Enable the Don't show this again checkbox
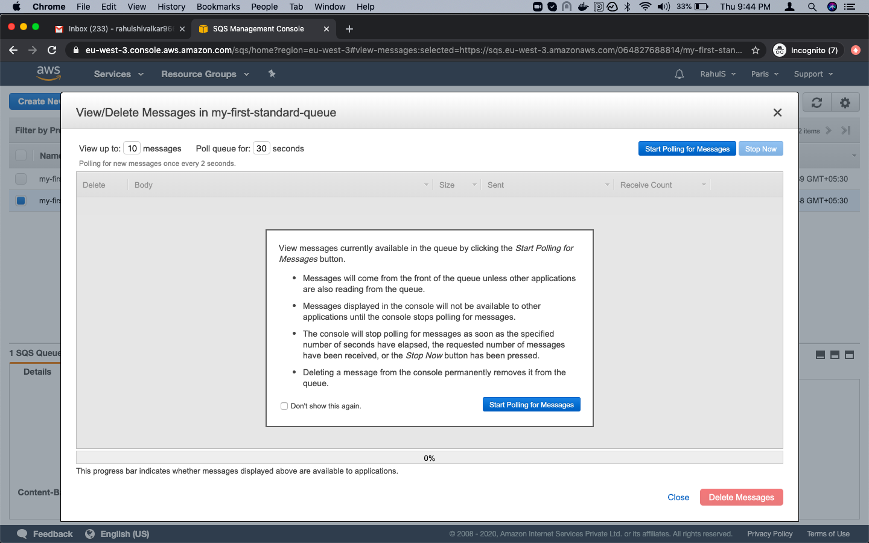This screenshot has height=543, width=869. 284,406
